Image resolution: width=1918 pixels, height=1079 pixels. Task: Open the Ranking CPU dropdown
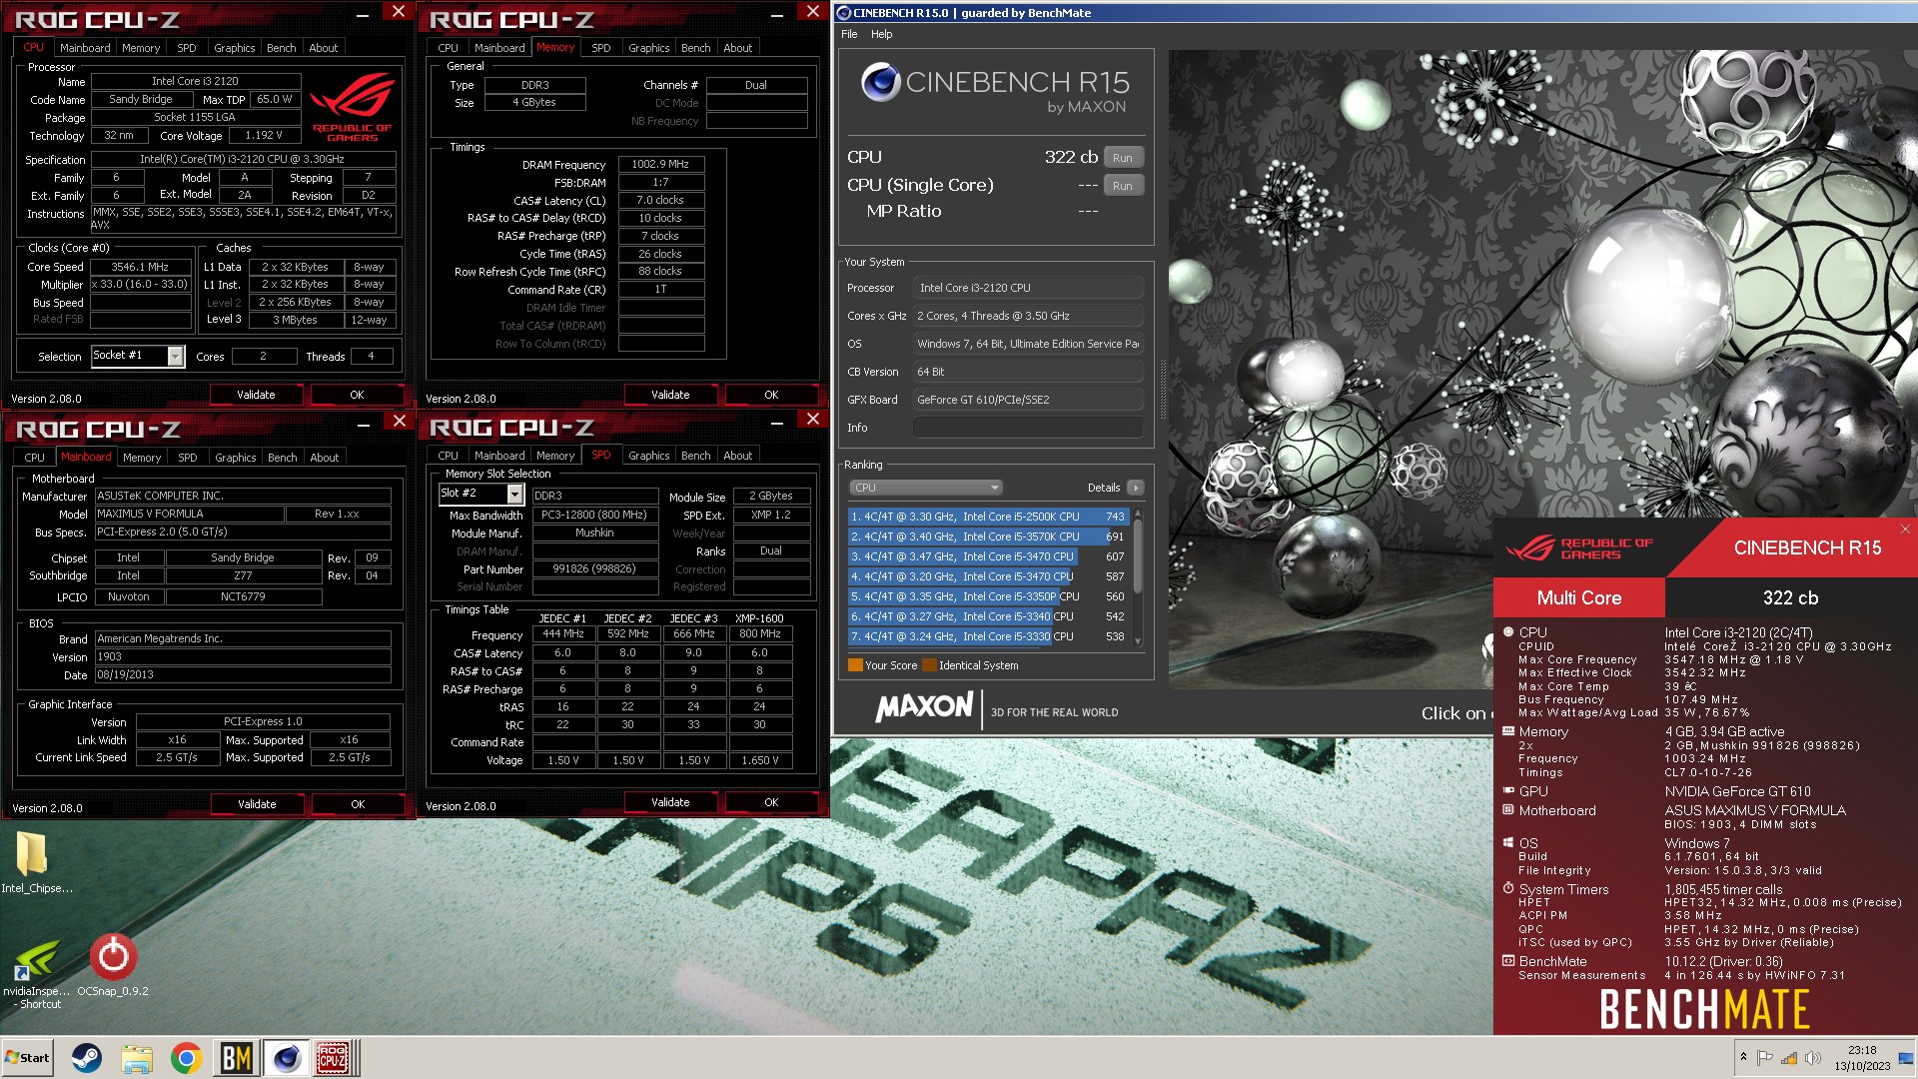point(925,488)
